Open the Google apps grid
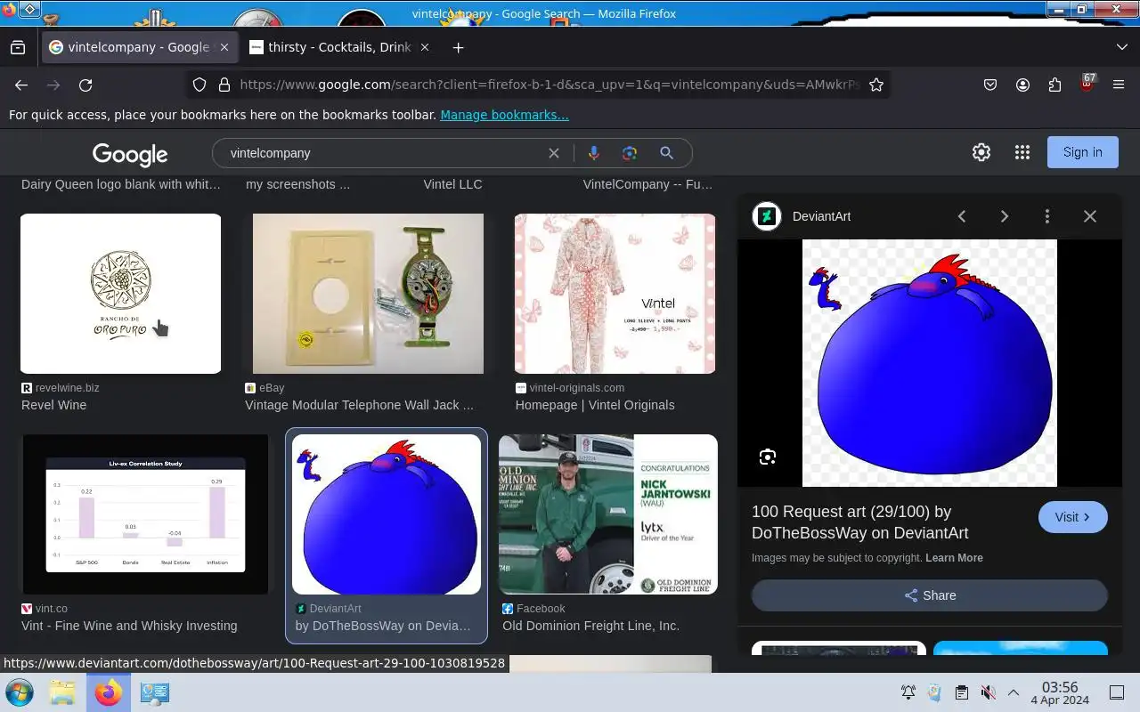This screenshot has width=1140, height=712. (1022, 152)
